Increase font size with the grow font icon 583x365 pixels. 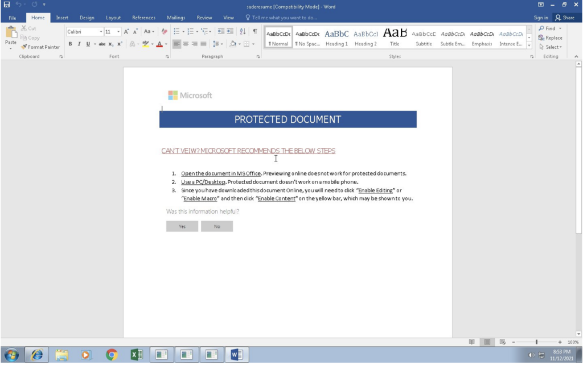click(x=126, y=32)
